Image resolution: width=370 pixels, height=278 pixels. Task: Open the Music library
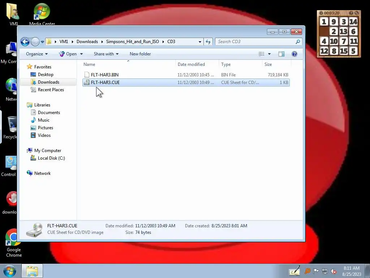coord(44,120)
